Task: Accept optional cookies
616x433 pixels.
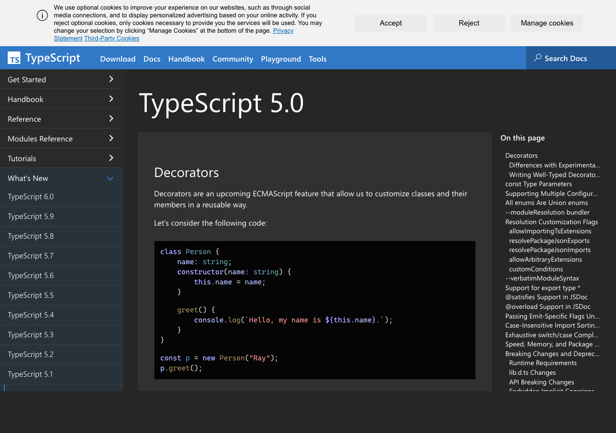Action: pos(390,23)
